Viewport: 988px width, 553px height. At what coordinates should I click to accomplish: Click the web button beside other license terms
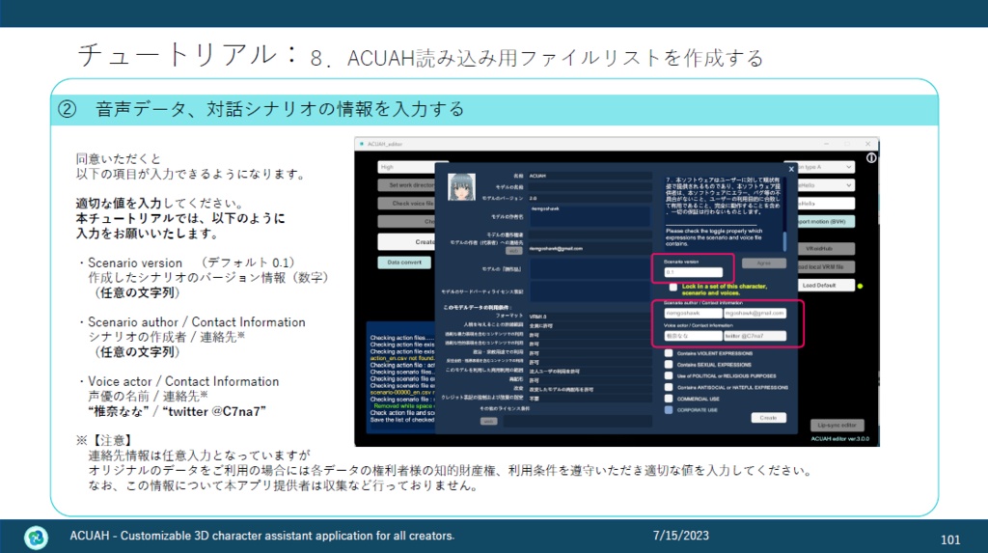click(488, 421)
